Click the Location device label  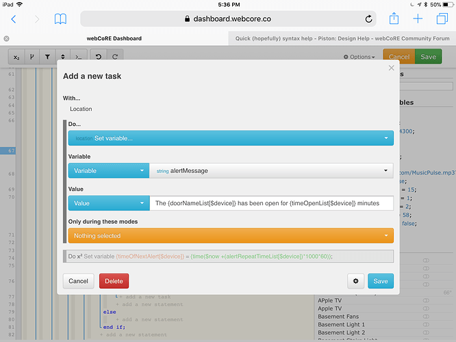point(81,109)
